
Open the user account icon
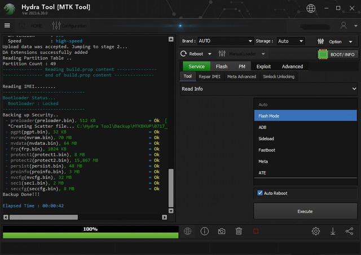click(344, 25)
